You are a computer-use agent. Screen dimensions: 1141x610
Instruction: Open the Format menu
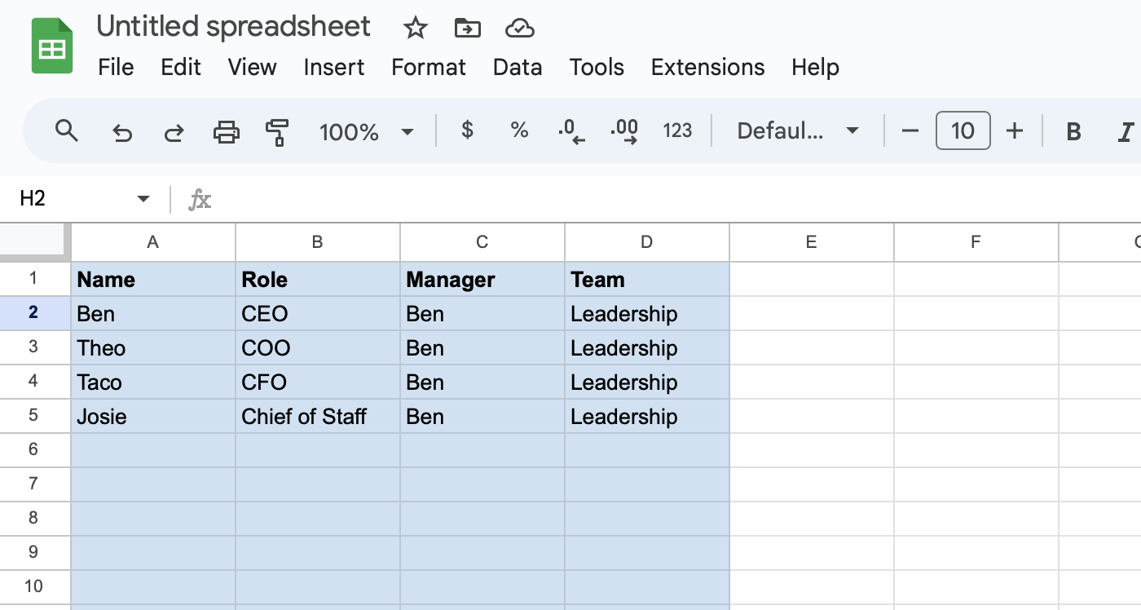tap(429, 67)
